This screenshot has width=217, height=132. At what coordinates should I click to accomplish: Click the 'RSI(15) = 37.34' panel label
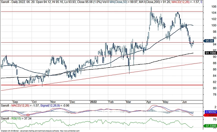tap(21, 119)
